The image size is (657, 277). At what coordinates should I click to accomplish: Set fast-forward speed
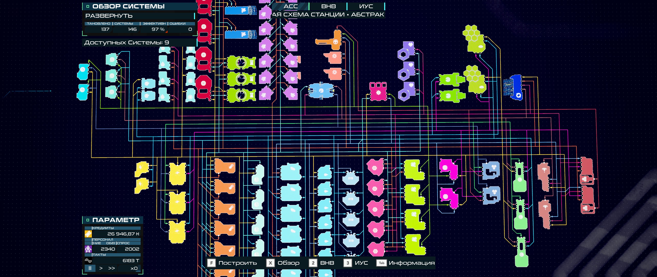pyautogui.click(x=111, y=268)
